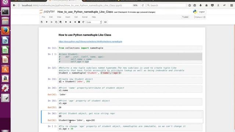
Task: Click the Logout button
Action: [202, 12]
